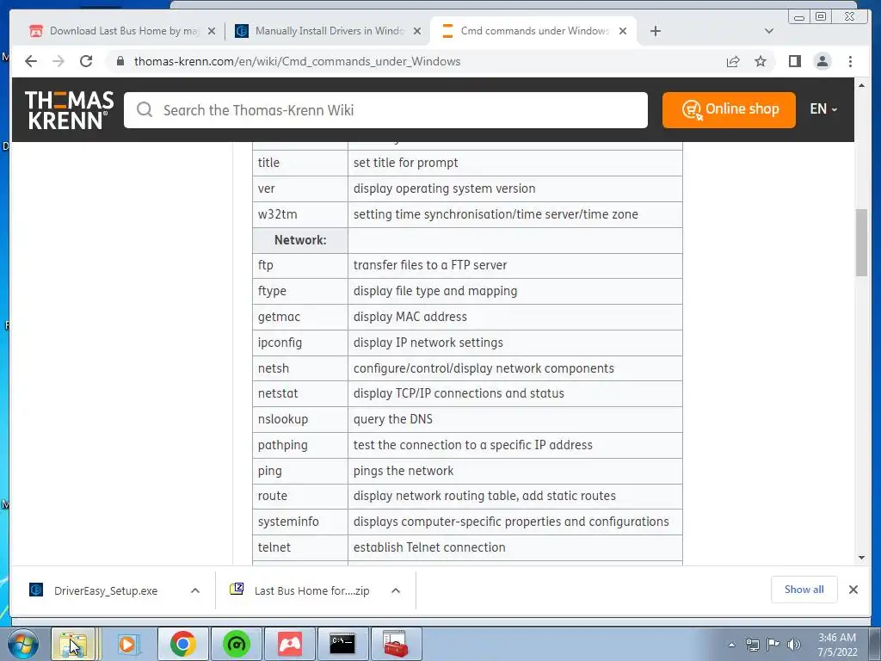Close the Last Bus Home tab
Viewport: 881px width, 661px height.
[212, 31]
